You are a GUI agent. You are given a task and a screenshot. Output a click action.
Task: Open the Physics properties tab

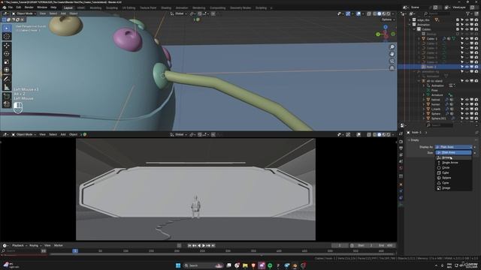click(401, 191)
